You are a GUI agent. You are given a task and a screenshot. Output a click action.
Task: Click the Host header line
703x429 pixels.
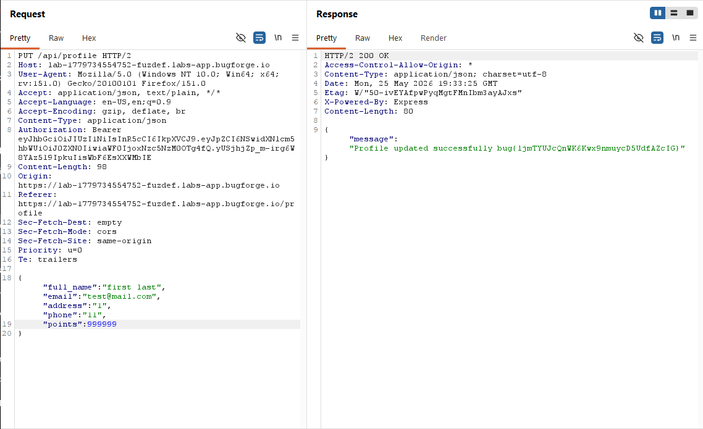(x=144, y=65)
